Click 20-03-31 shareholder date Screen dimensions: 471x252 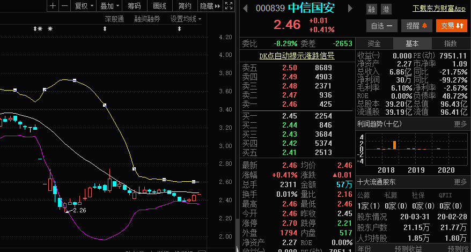pyautogui.click(x=415, y=217)
